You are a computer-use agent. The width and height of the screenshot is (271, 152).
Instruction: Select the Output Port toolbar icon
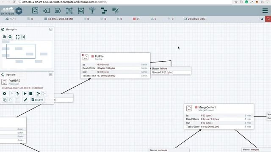58,11
